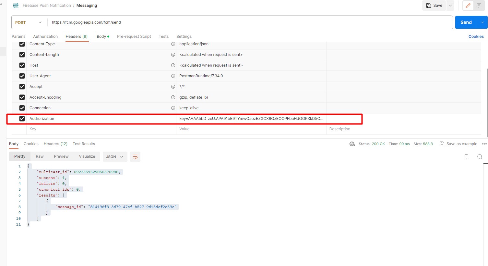Disable the Accept-Encoding header checkbox
488x266 pixels.
(22, 97)
